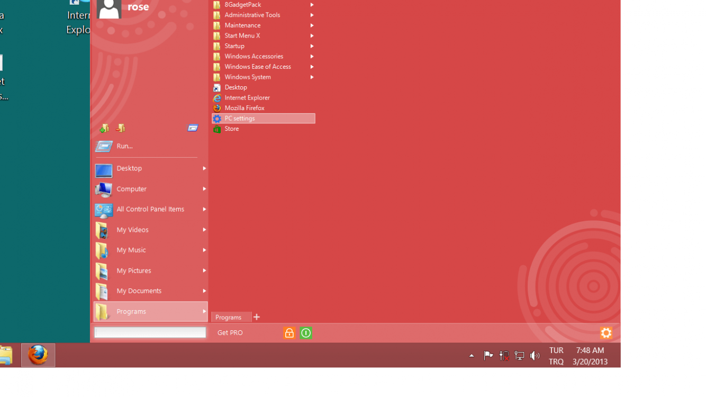The height and width of the screenshot is (397, 706).
Task: Expand the My Documents submenu arrow
Action: (204, 291)
